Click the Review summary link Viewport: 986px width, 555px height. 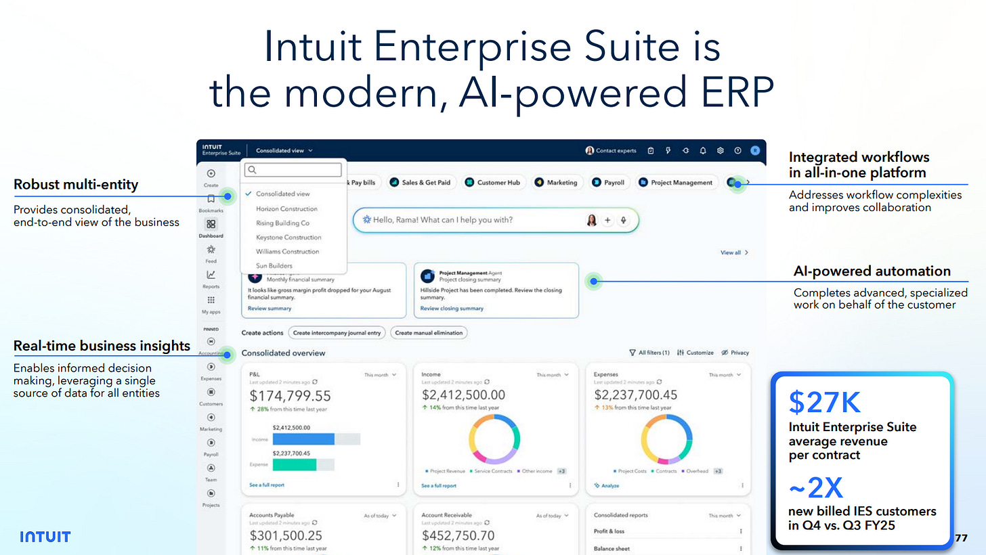point(270,308)
